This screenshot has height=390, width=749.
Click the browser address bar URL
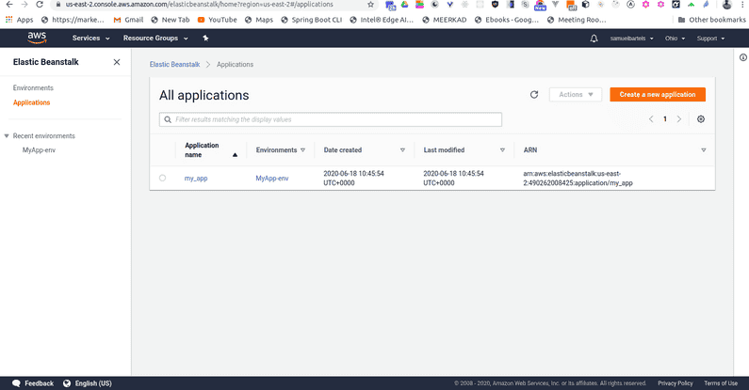(199, 5)
